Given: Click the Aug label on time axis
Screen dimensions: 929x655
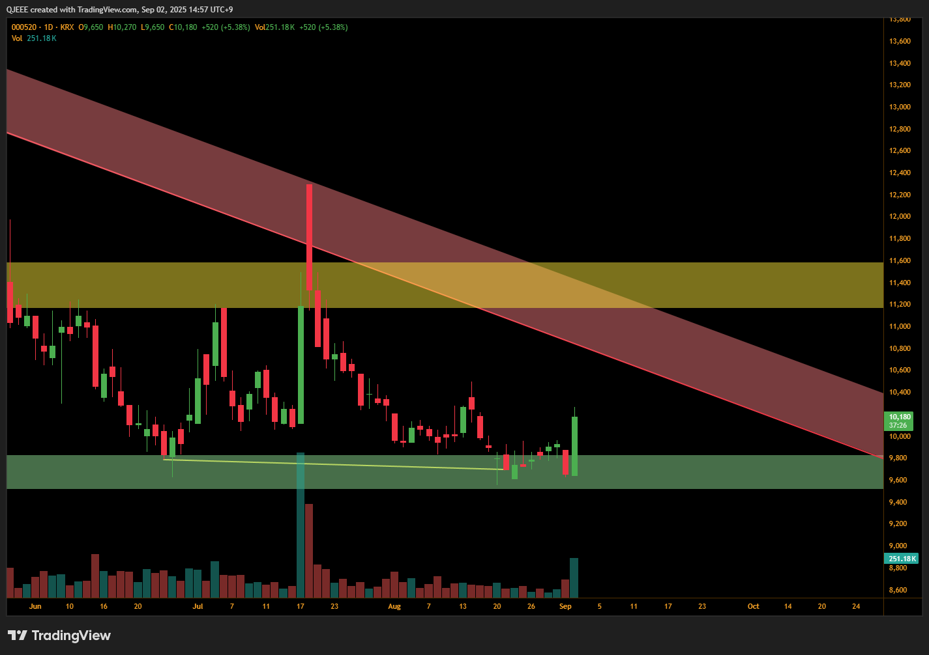Looking at the screenshot, I should click(394, 606).
